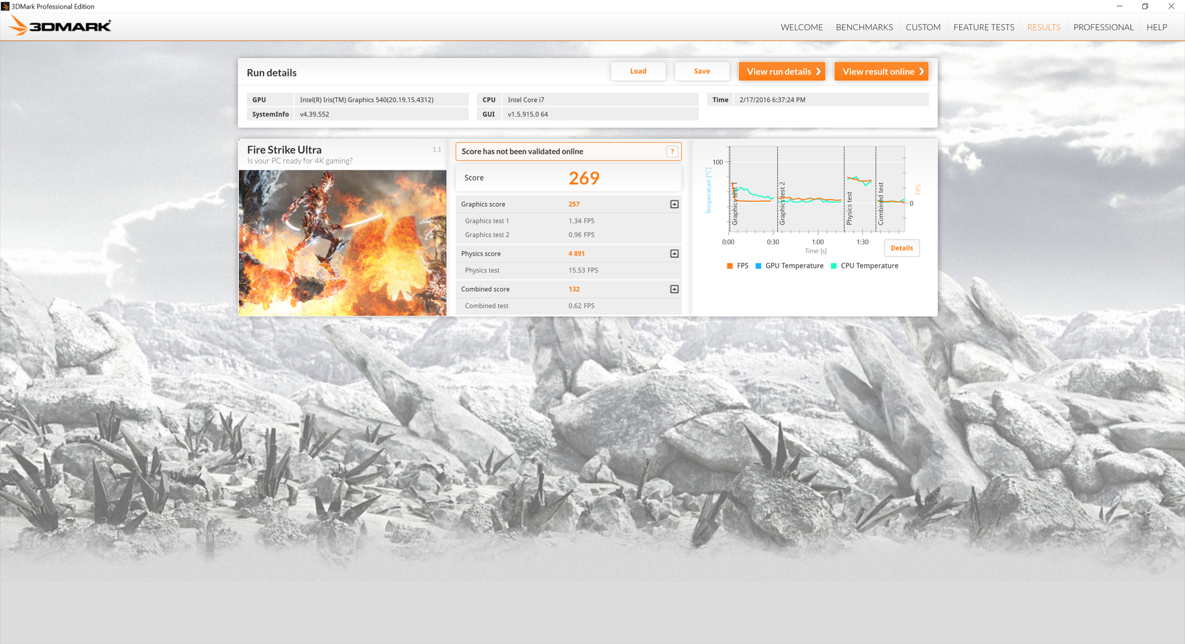Viewport: 1185px width, 644px height.
Task: Click the overall score 269
Action: [x=584, y=178]
